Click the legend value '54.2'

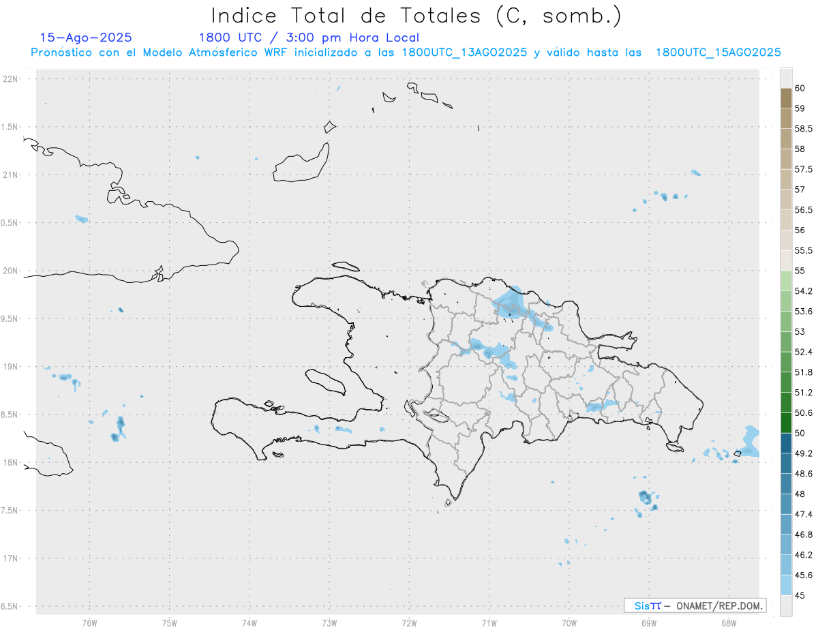tap(804, 291)
